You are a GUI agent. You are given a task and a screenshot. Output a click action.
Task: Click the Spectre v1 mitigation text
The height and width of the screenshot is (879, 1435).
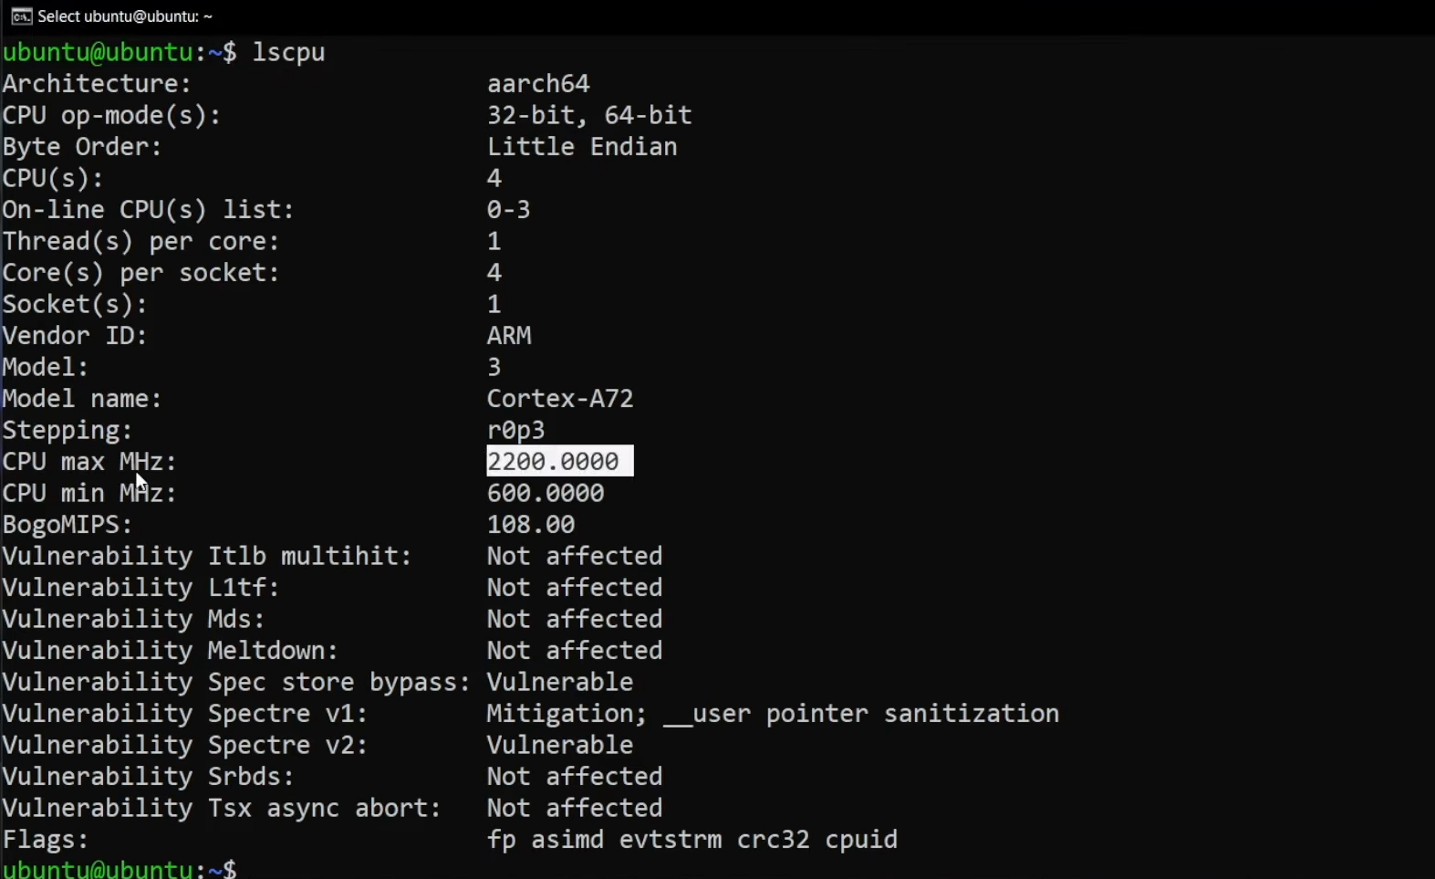(x=772, y=714)
